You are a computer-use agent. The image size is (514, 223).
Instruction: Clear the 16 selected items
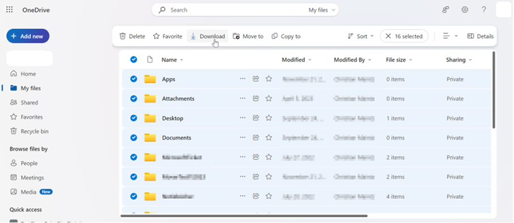tap(404, 36)
